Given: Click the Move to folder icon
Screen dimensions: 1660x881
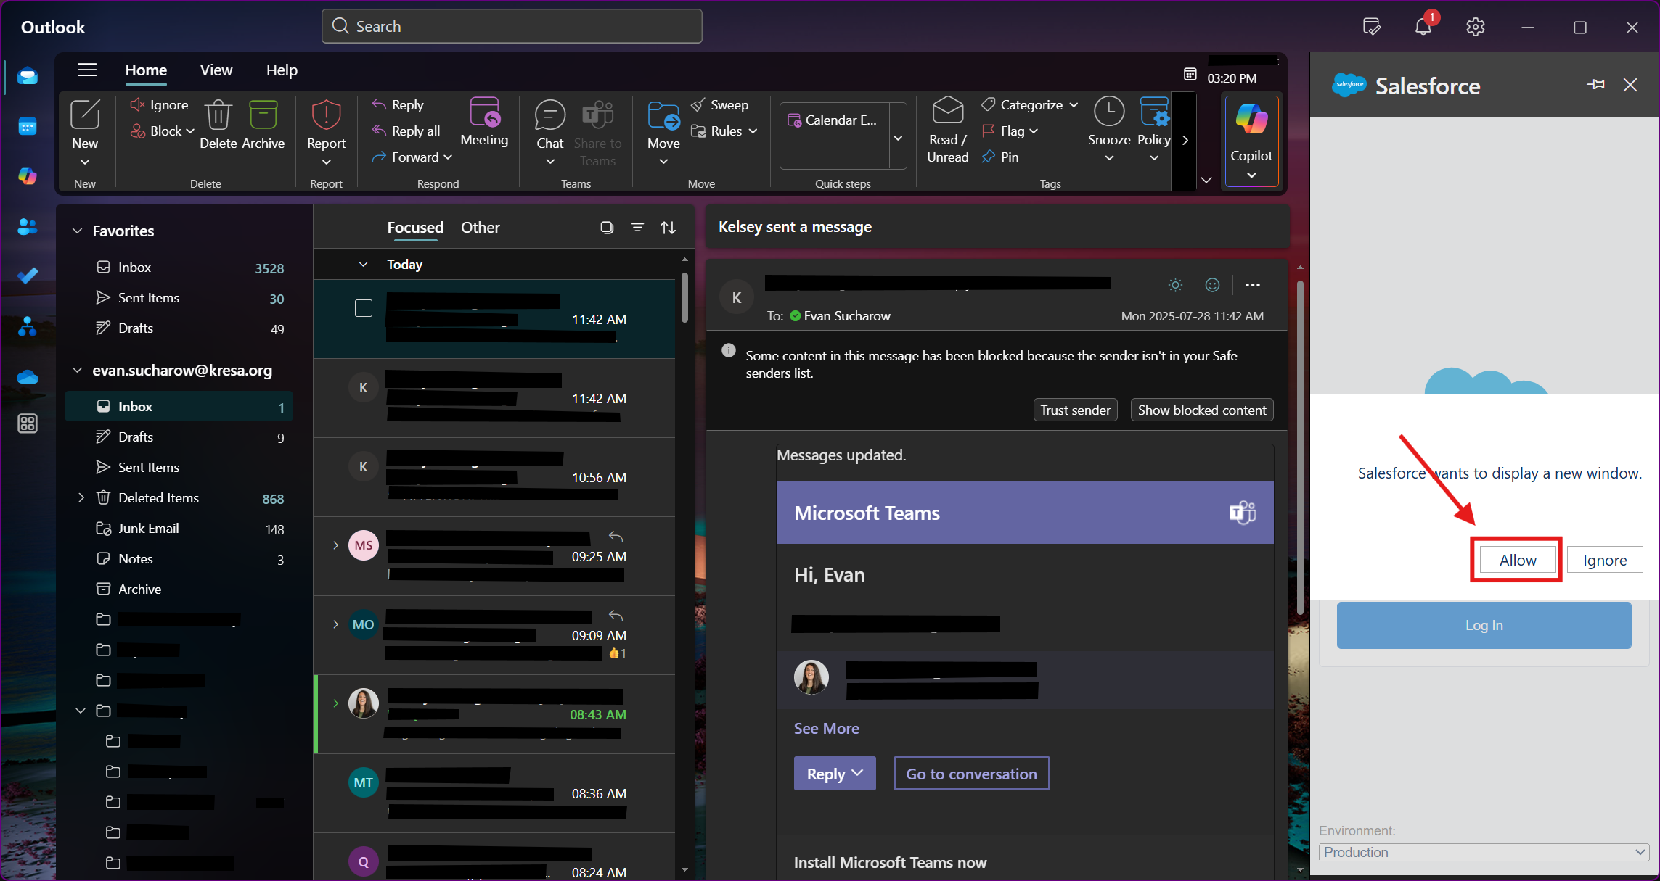Looking at the screenshot, I should tap(663, 115).
